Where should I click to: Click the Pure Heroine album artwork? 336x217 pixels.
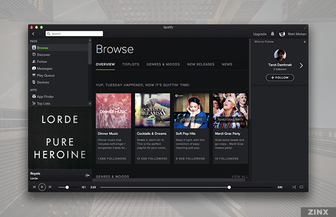click(x=60, y=138)
